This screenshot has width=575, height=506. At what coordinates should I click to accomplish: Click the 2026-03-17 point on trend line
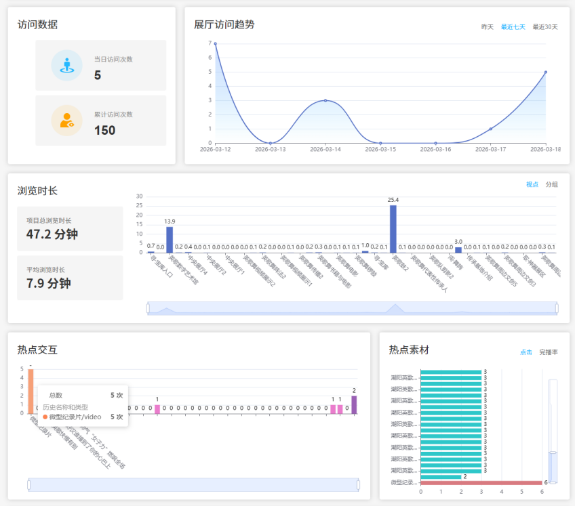coord(491,129)
